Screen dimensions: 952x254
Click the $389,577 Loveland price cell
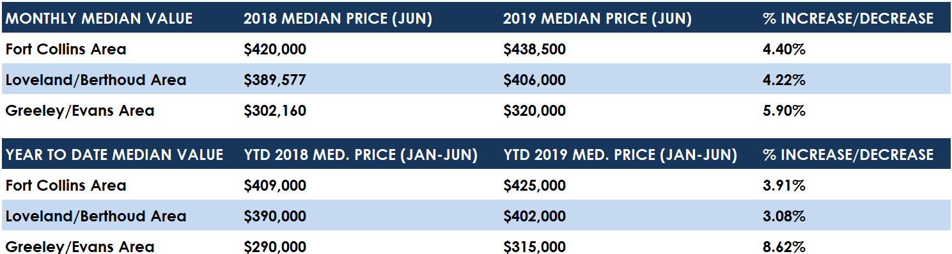coord(275,80)
